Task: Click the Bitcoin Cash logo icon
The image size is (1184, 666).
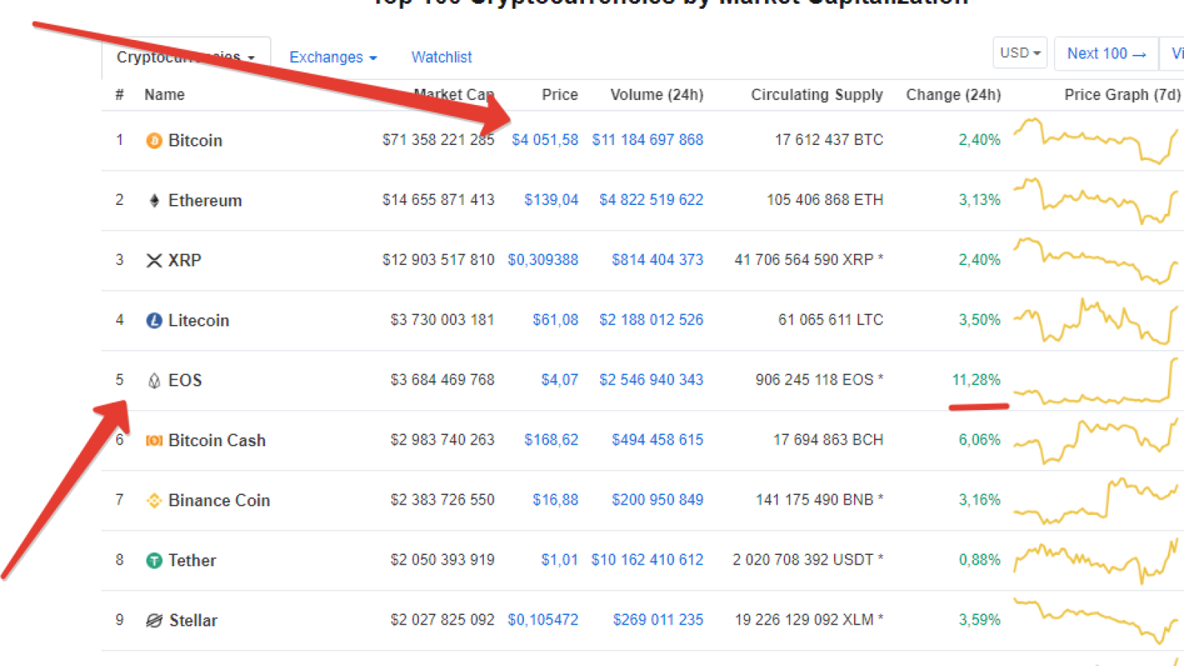Action: 154,440
